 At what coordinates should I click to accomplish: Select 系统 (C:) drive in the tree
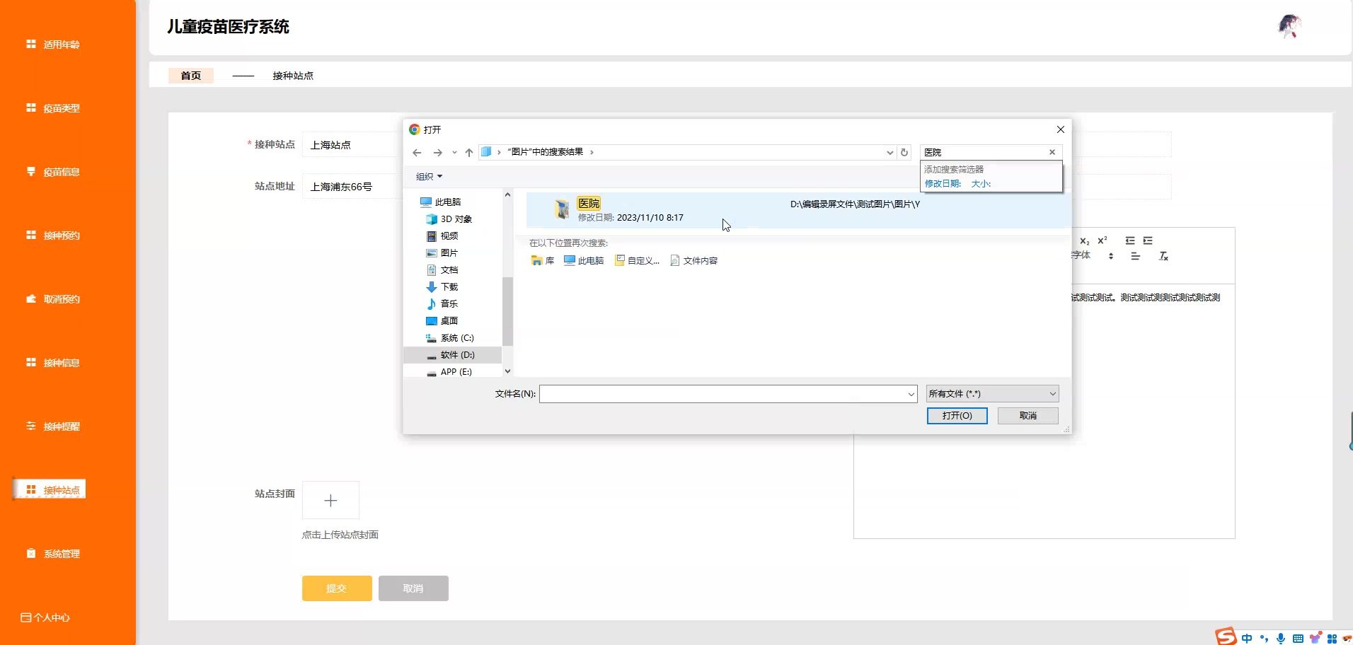[x=450, y=338]
